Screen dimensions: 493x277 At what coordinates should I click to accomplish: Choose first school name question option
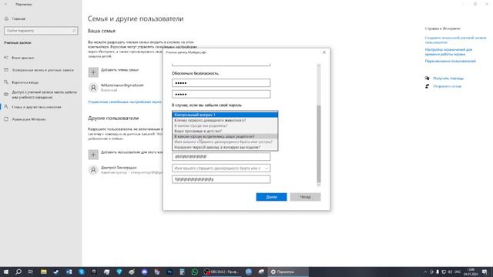(x=225, y=147)
